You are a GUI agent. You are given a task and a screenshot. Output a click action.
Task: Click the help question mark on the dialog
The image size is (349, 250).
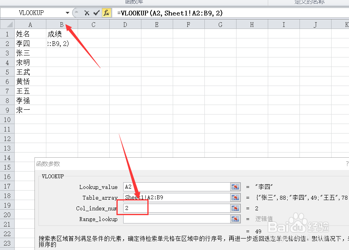pos(347,164)
